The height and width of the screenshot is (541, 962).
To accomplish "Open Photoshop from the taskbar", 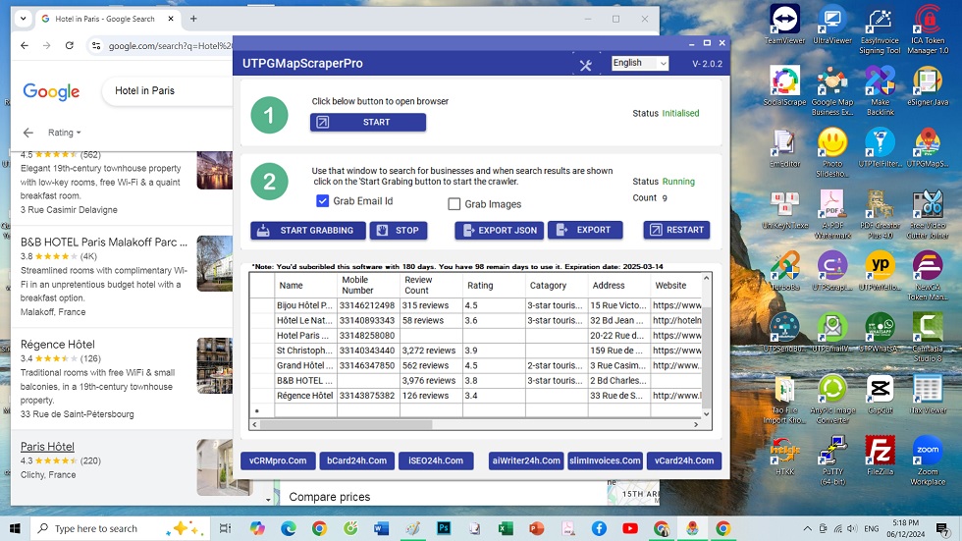I will coord(444,528).
